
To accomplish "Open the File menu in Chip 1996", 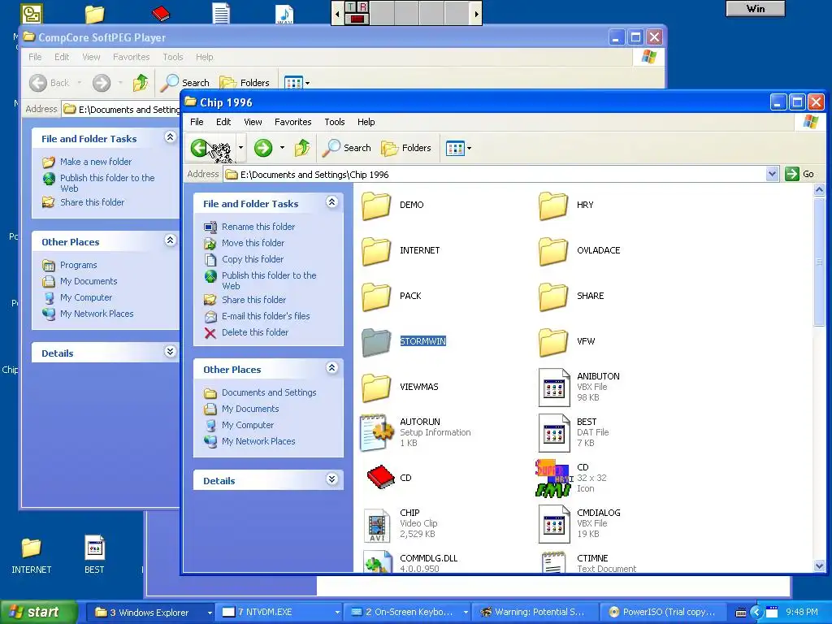I will [197, 122].
